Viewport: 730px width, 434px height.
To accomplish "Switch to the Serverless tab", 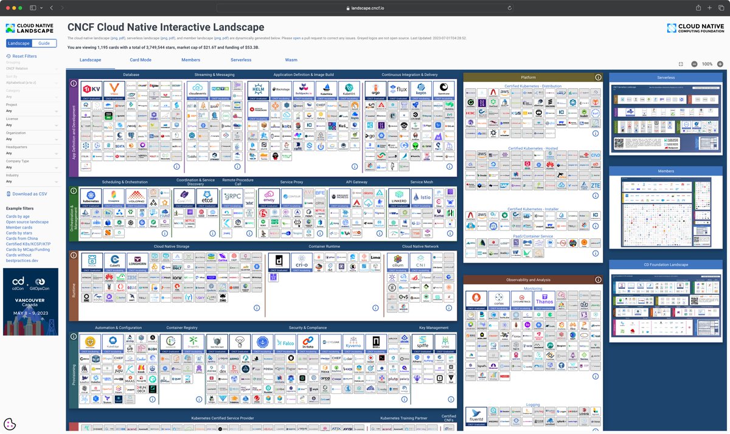I will (241, 60).
